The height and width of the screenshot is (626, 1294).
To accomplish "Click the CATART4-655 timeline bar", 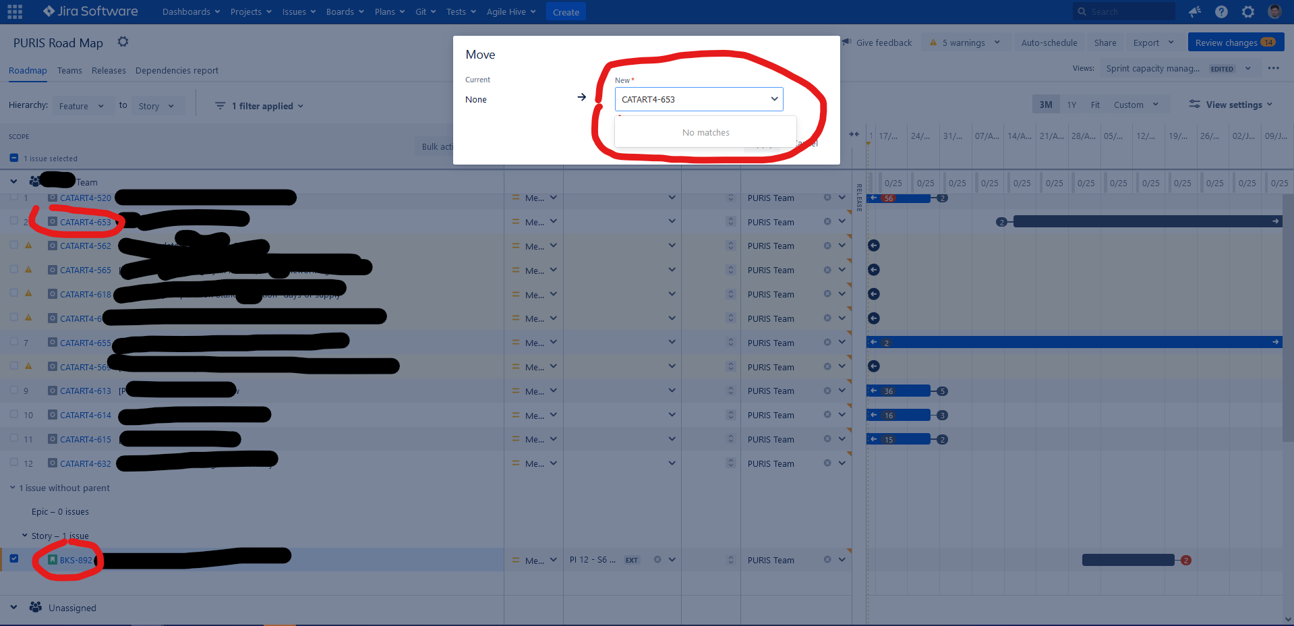I will pyautogui.click(x=1074, y=343).
